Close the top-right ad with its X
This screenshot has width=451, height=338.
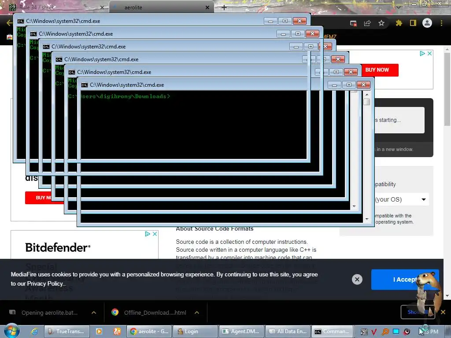(429, 53)
